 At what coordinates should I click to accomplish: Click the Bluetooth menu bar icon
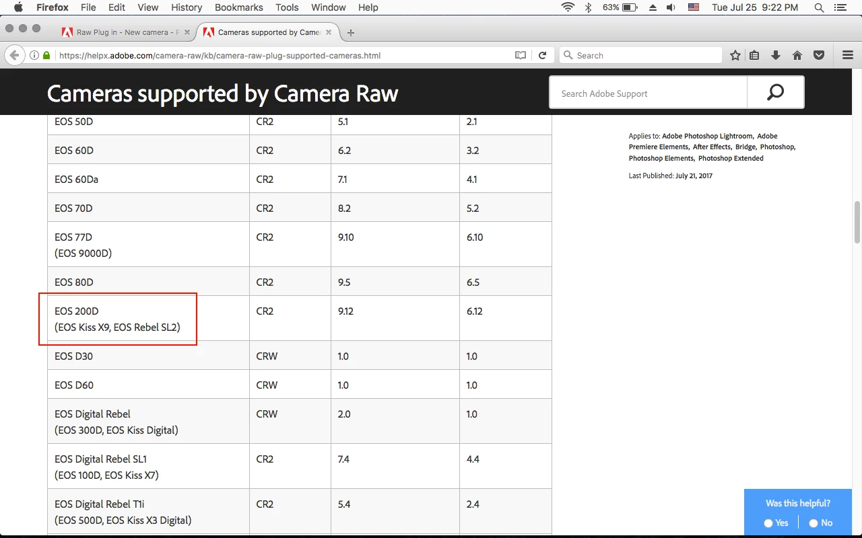(588, 7)
